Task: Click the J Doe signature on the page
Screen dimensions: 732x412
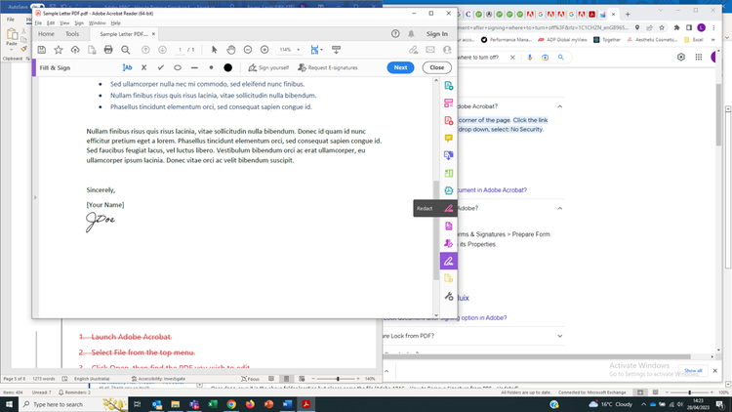Action: tap(101, 222)
